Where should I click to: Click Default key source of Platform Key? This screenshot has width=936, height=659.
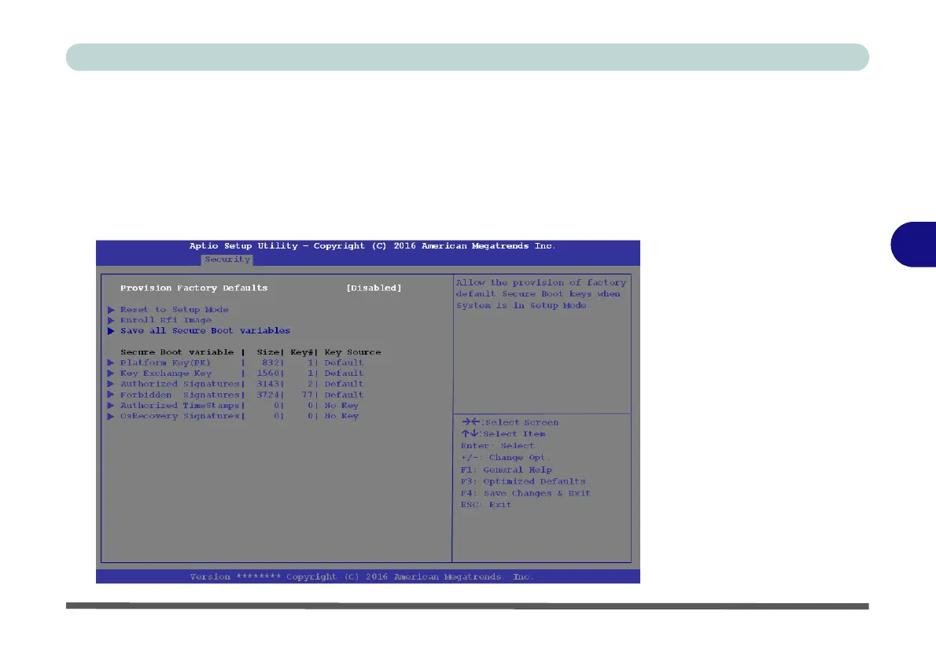tap(344, 363)
